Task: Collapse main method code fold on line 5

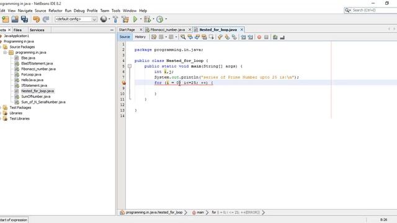Action: [130, 66]
